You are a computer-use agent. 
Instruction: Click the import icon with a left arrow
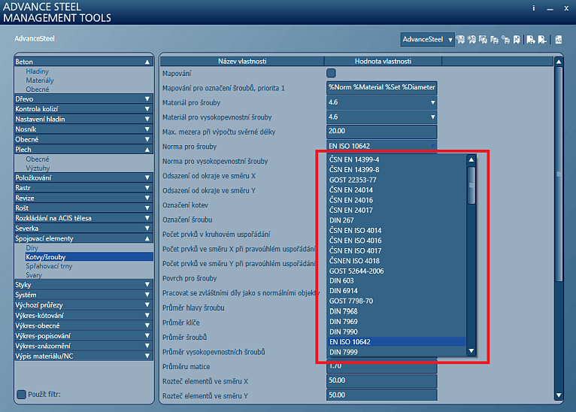[x=542, y=39]
